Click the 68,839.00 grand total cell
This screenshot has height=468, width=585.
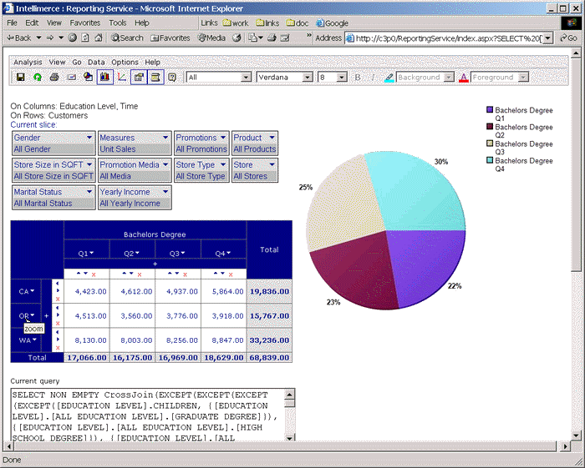269,357
